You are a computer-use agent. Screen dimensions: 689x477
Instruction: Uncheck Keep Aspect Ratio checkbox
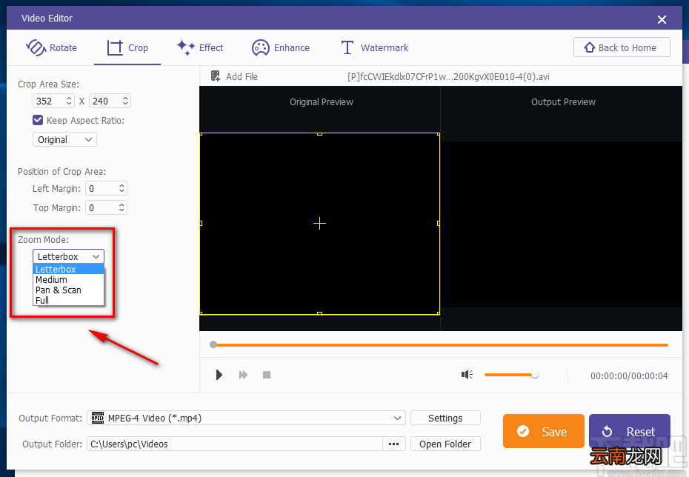tap(38, 120)
